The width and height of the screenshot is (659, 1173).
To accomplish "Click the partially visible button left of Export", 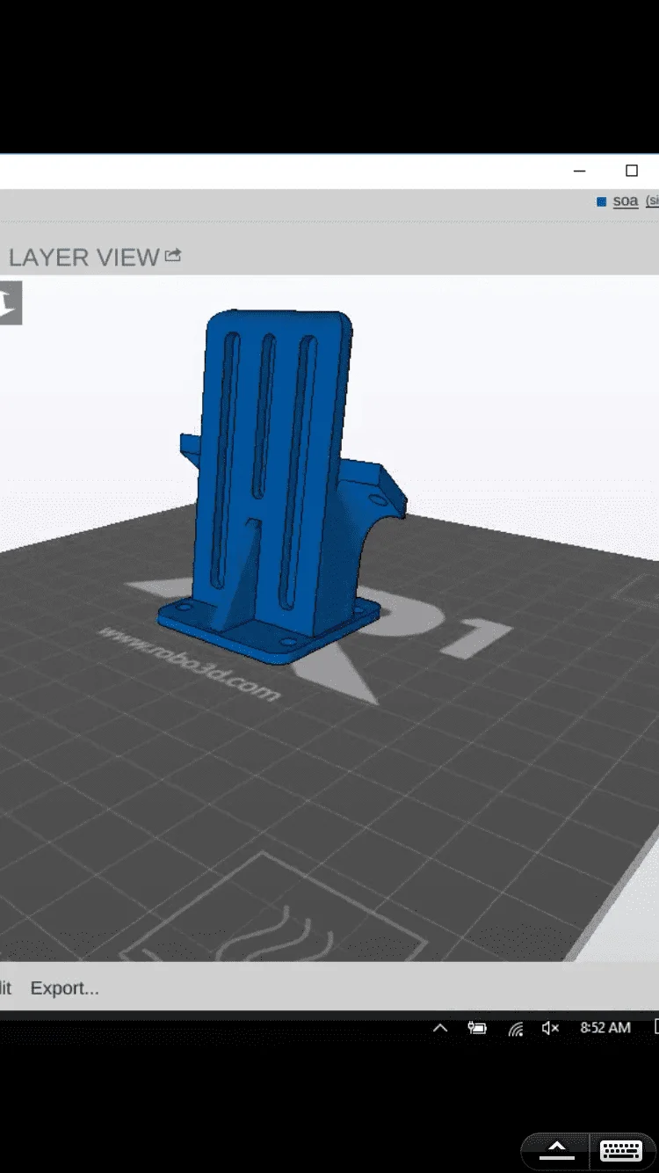I will [x=6, y=988].
